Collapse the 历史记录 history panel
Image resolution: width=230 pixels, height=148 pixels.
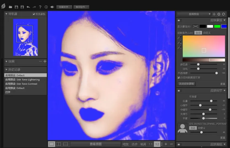coord(6,69)
